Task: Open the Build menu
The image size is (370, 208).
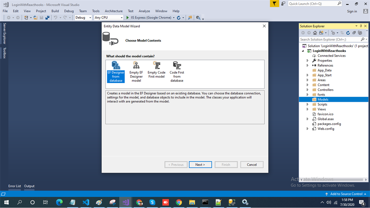Action: [x=55, y=11]
